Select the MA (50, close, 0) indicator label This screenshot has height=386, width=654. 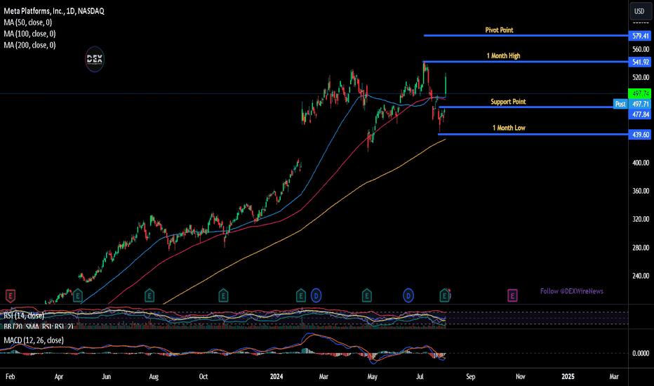point(28,22)
